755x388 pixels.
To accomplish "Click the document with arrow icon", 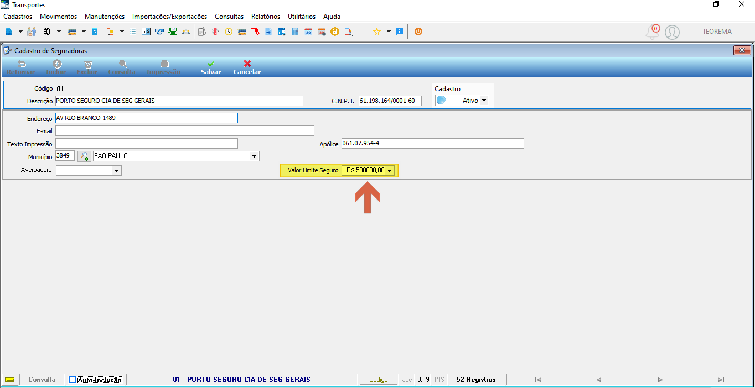I will point(268,32).
